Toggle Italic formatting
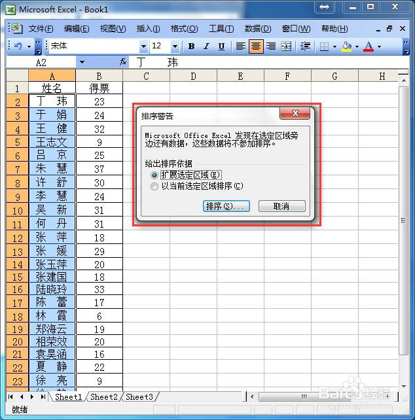The height and width of the screenshot is (420, 415). [206, 46]
